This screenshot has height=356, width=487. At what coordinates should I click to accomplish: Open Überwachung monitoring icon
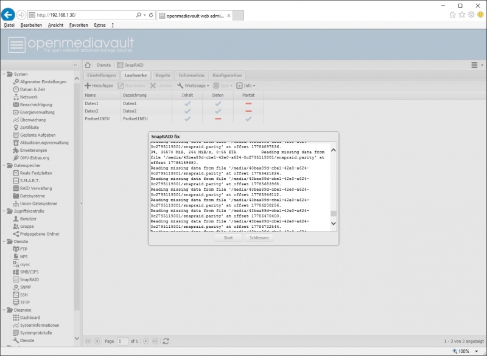click(16, 120)
